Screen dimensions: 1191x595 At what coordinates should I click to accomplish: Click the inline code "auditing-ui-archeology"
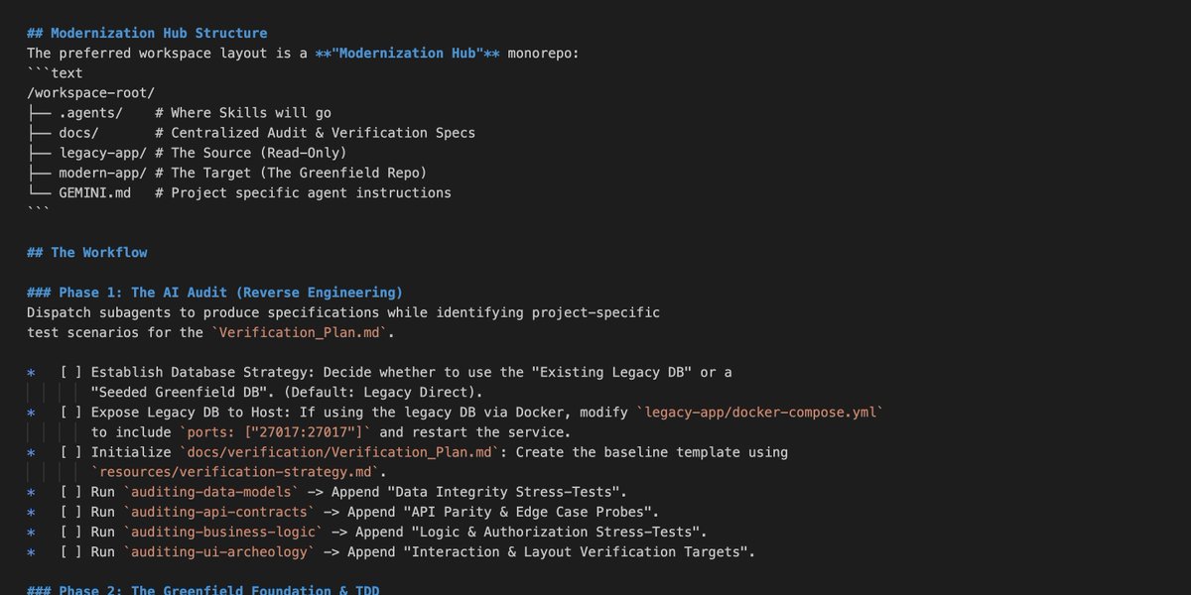pyautogui.click(x=219, y=551)
